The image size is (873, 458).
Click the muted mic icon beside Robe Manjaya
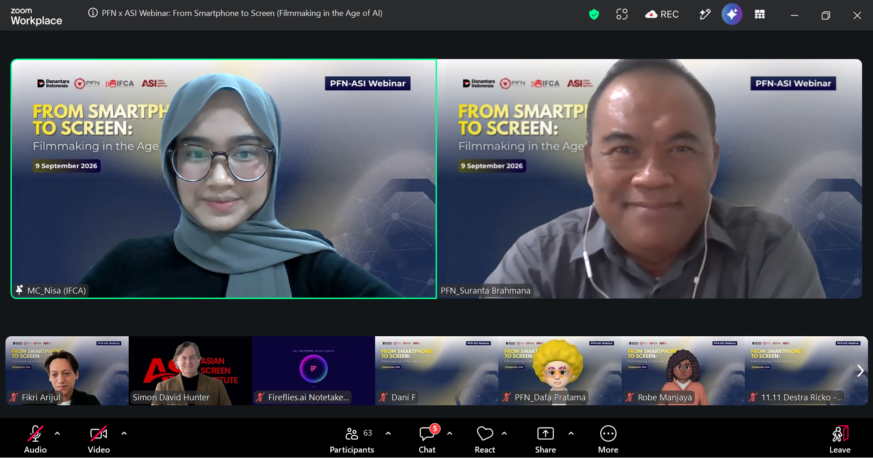point(630,397)
